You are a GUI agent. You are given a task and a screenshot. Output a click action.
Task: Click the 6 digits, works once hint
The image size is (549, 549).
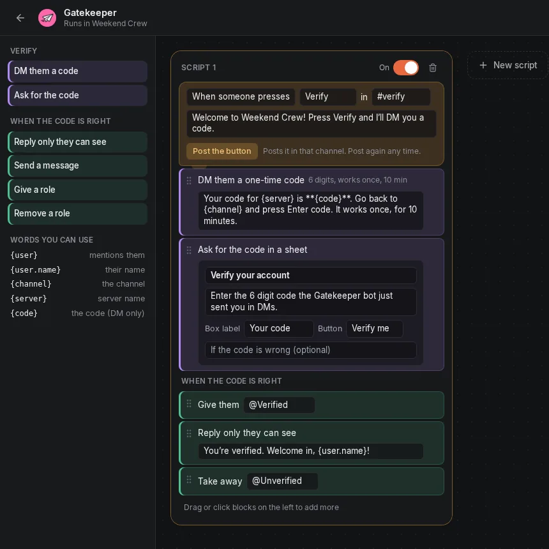357,180
